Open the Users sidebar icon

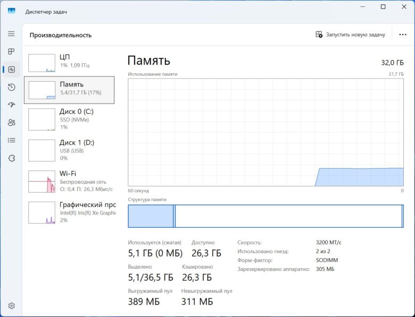coord(11,123)
